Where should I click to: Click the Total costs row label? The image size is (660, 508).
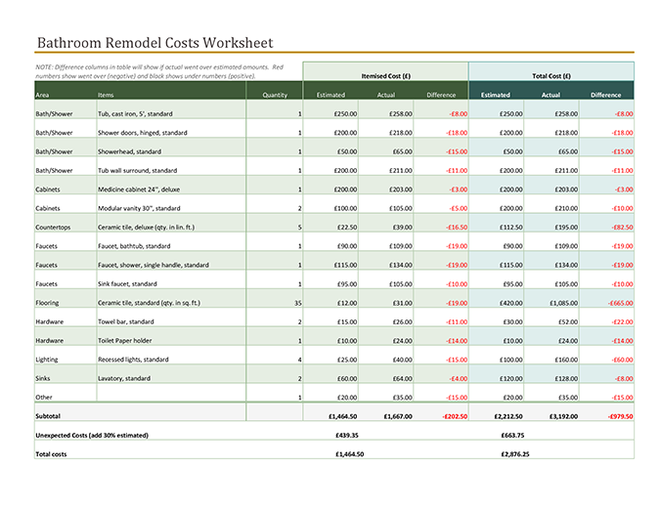52,453
